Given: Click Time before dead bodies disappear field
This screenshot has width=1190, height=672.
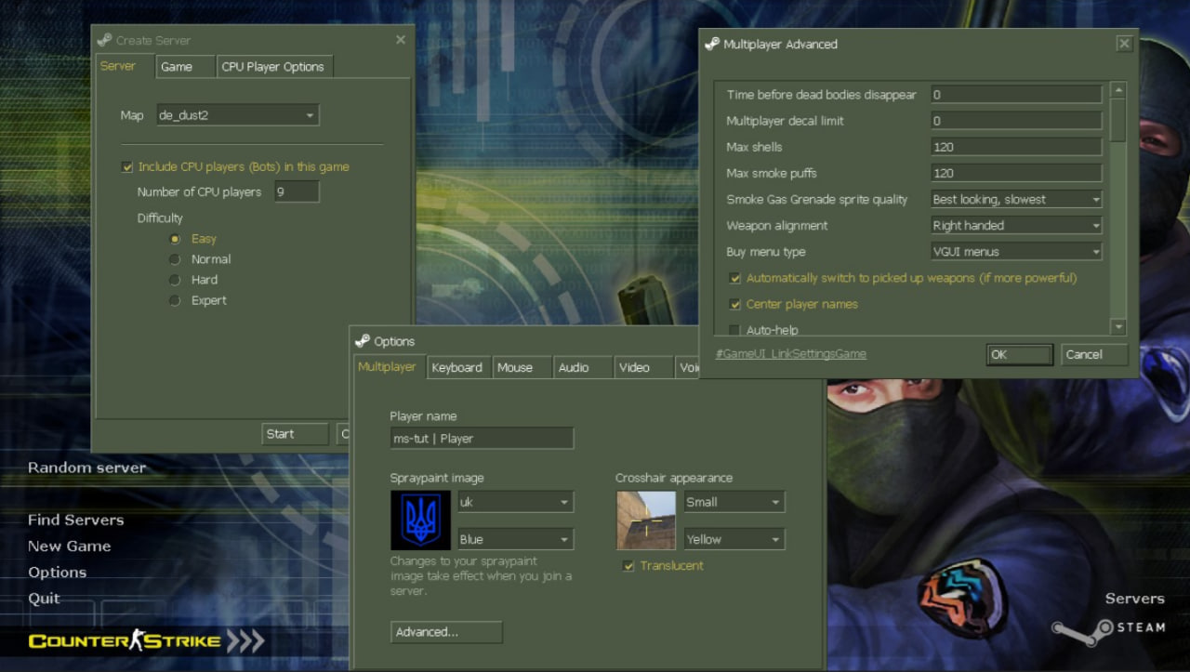Looking at the screenshot, I should coord(1016,95).
